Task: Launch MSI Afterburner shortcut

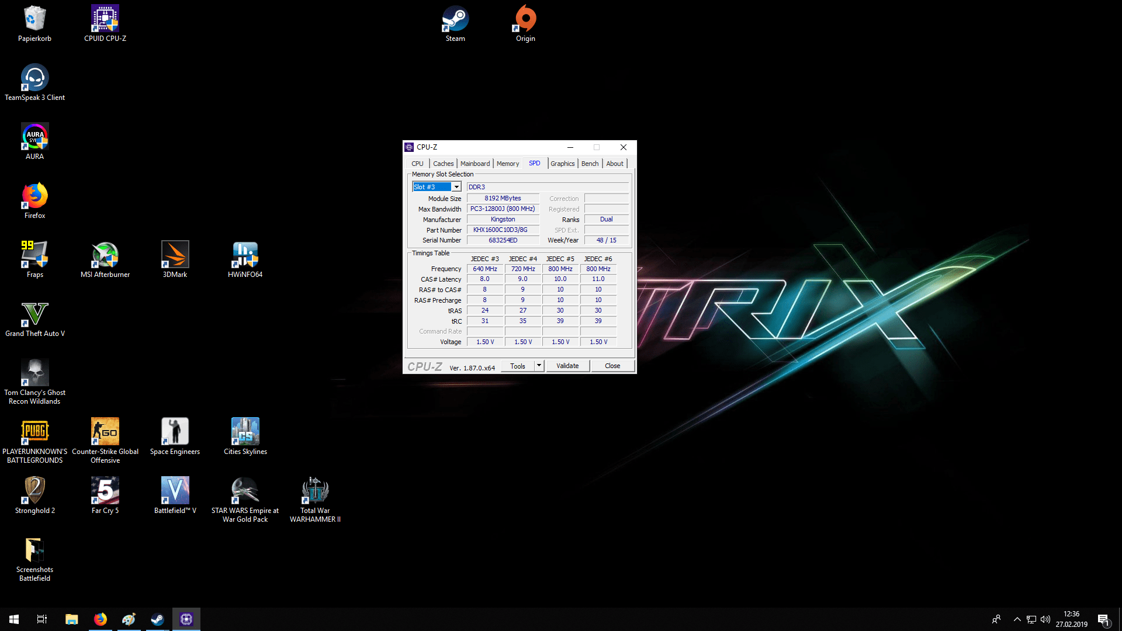Action: point(105,260)
